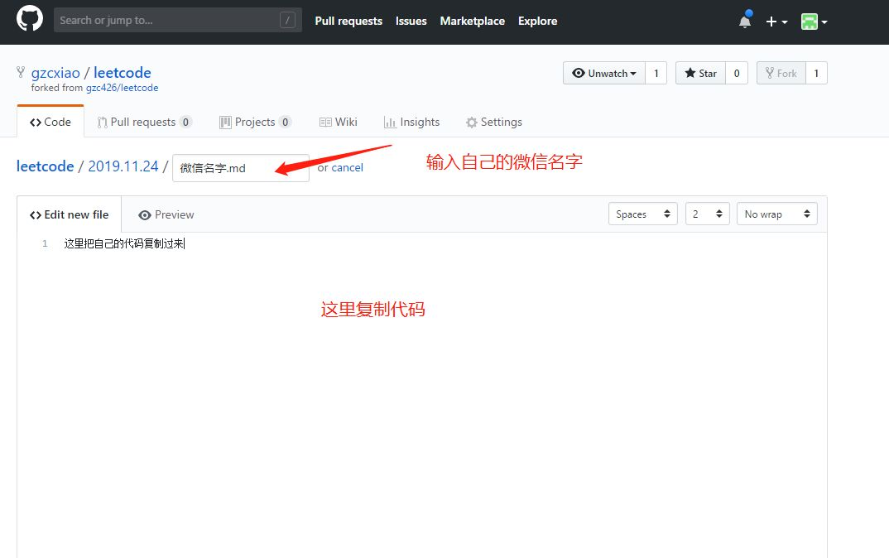This screenshot has height=558, width=889.
Task: Open repository Insights graph icon
Action: pyautogui.click(x=390, y=122)
